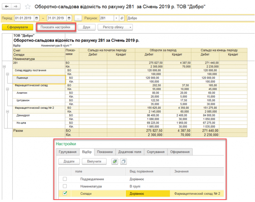Viewport: 255px width, 202px height.
Task: Select the Разом total row label
Action: (x=39, y=133)
